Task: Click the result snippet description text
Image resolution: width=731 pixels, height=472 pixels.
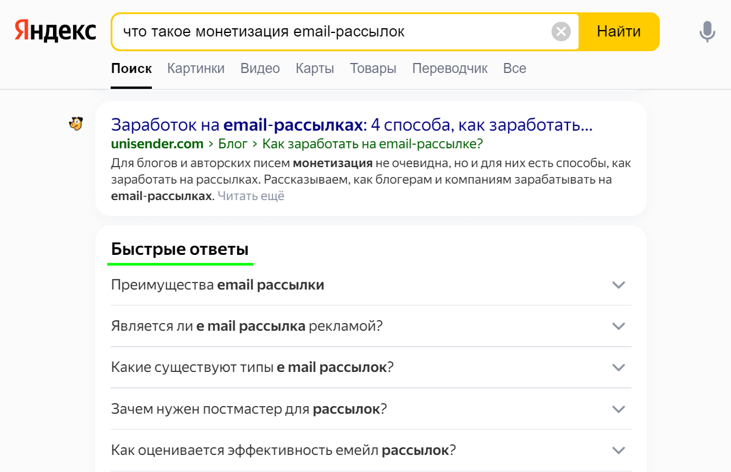Action: 371,180
